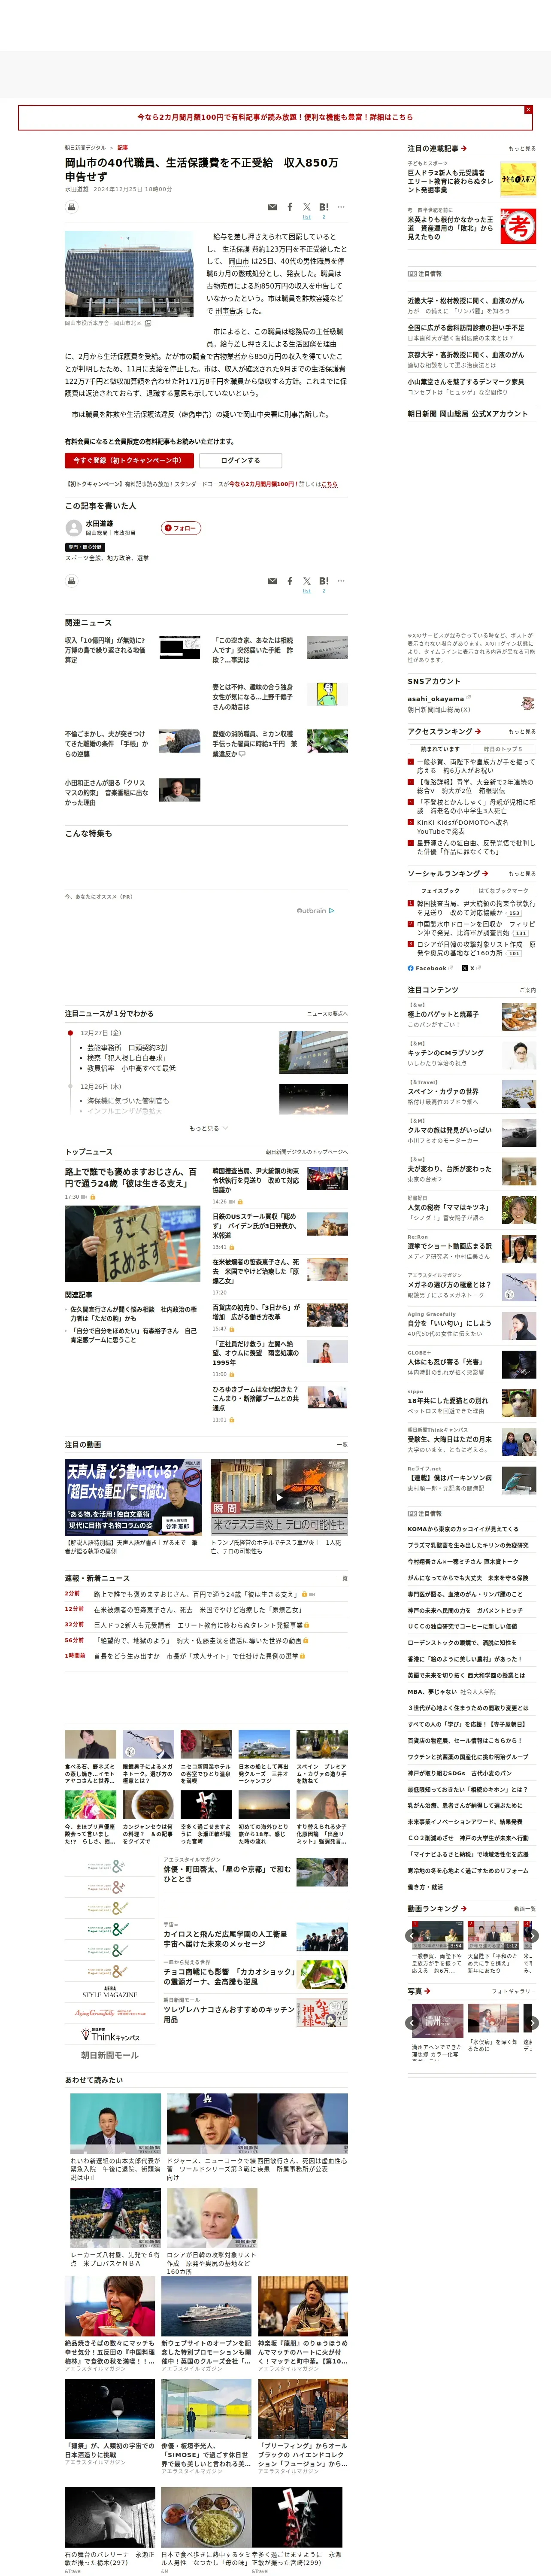551x2576 pixels.
Task: Open the 2-month 100 yen campaign banner link
Action: pyautogui.click(x=275, y=117)
